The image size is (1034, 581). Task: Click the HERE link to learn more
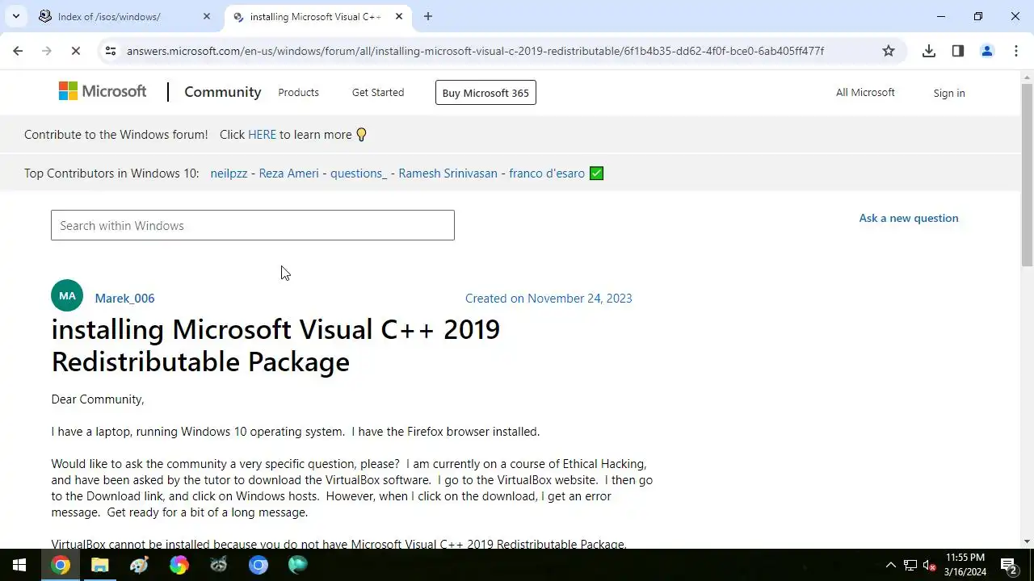262,135
